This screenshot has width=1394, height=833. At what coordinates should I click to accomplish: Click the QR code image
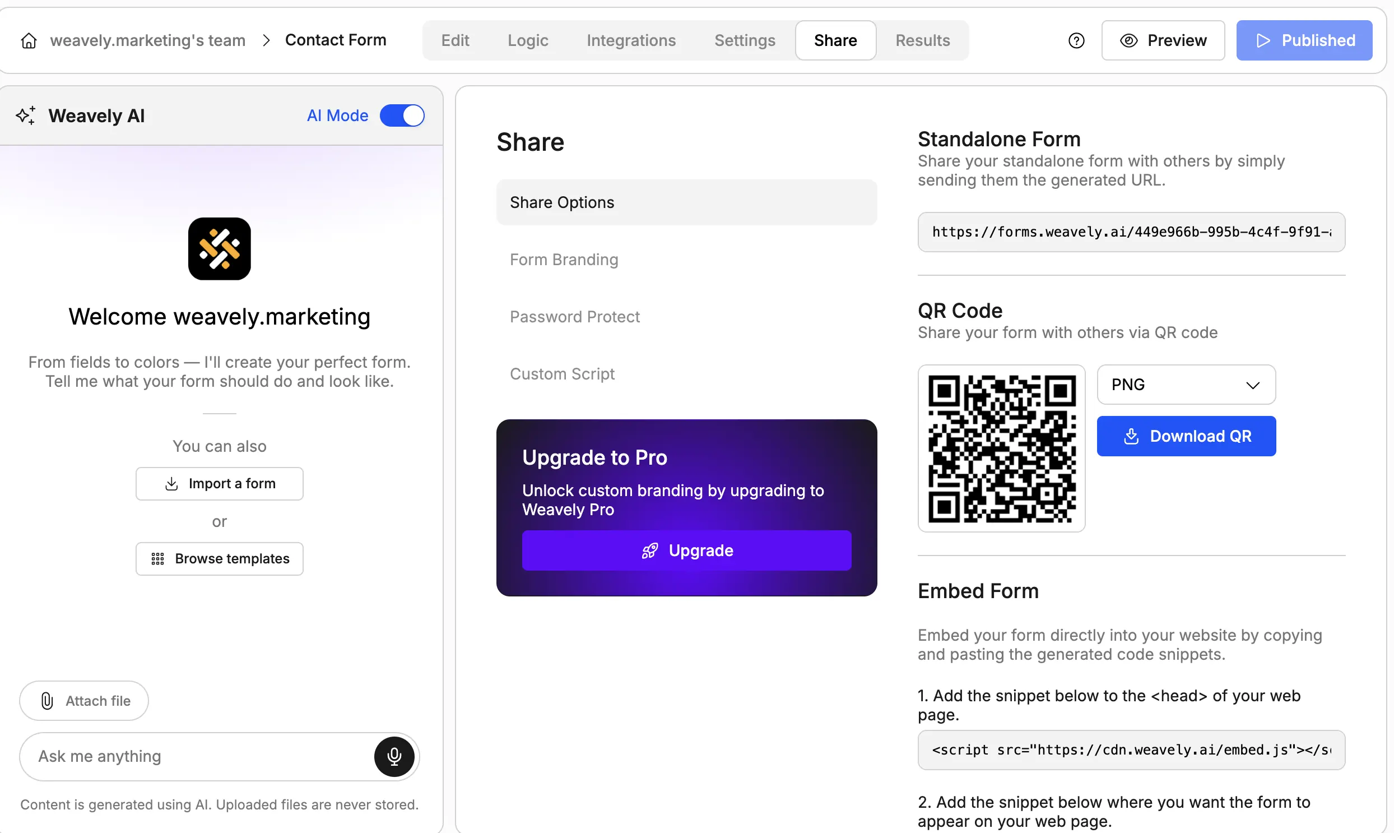1002,448
